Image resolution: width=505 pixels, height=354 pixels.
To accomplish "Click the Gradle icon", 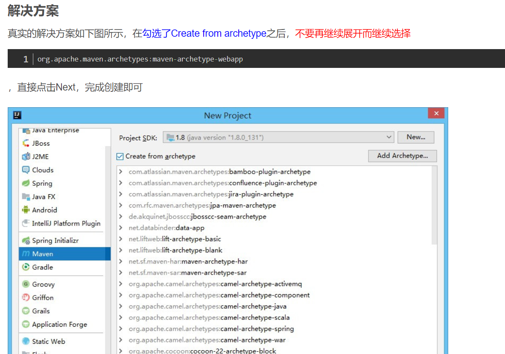I will [x=26, y=267].
